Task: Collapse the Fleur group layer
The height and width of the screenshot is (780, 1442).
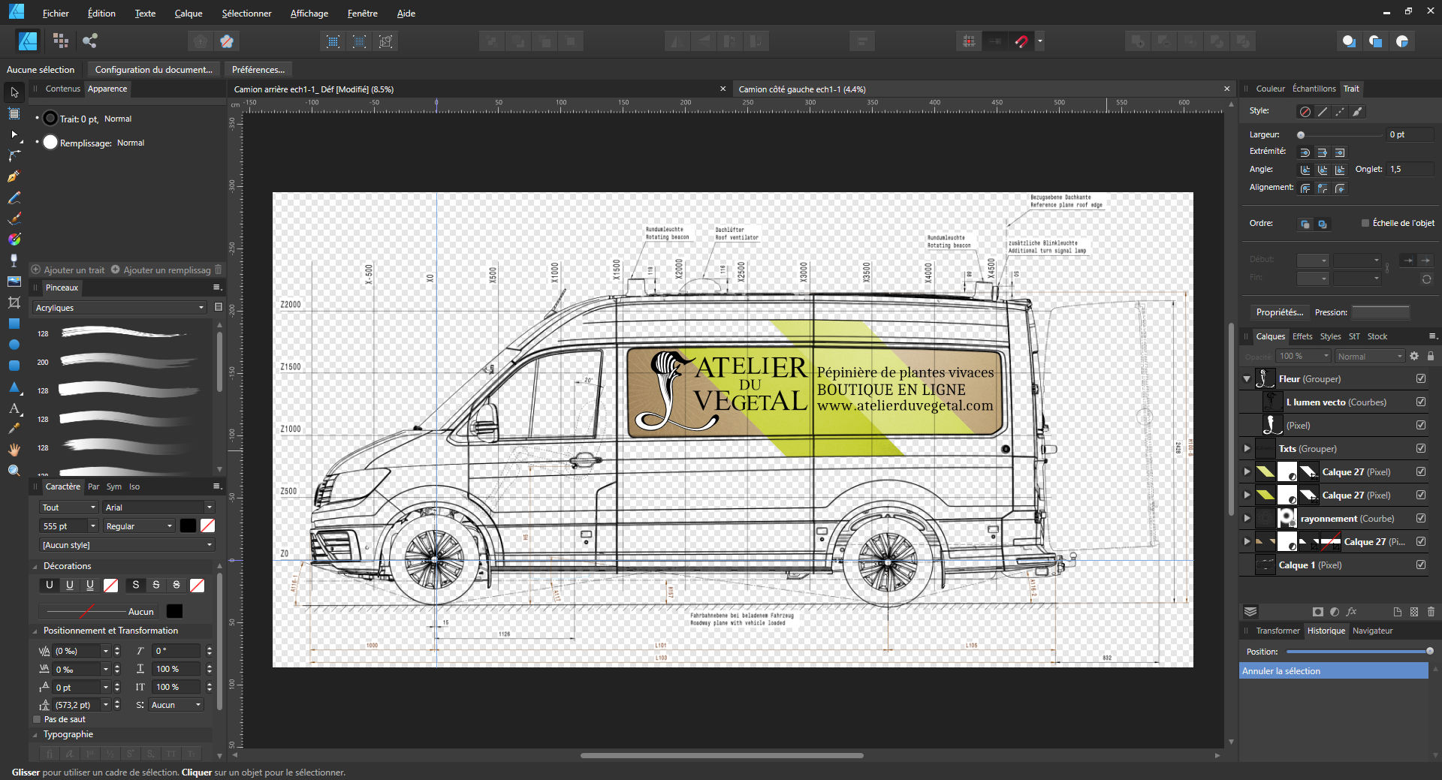Action: point(1247,379)
